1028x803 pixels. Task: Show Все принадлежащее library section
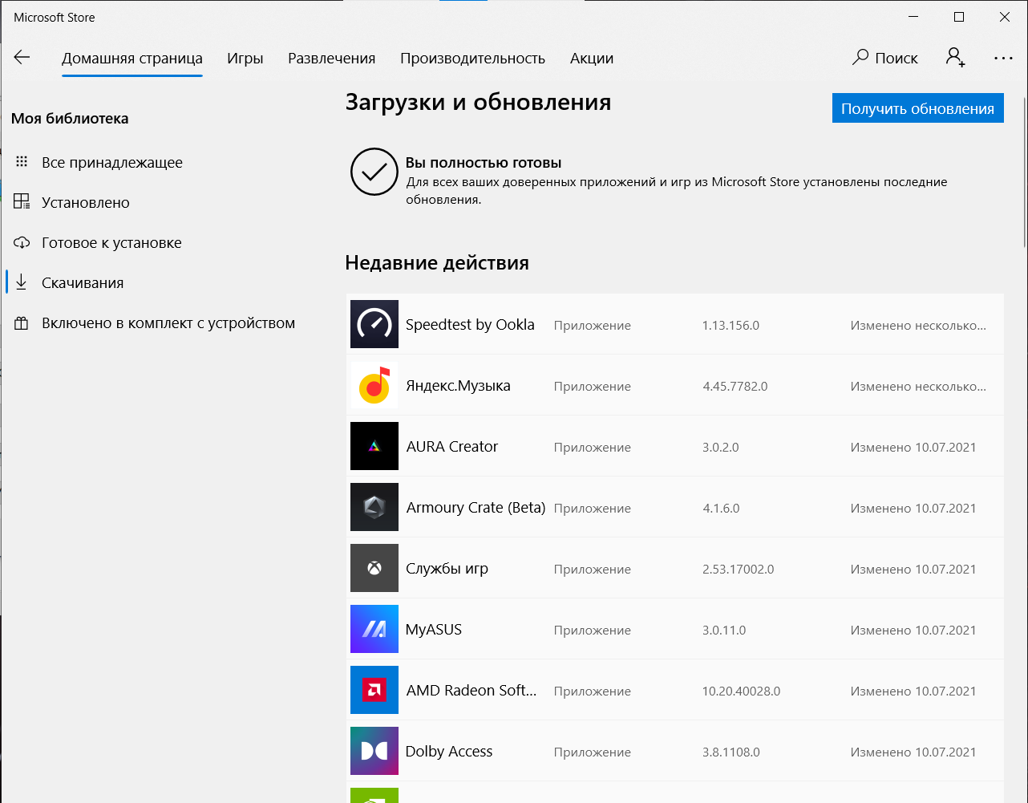(112, 162)
